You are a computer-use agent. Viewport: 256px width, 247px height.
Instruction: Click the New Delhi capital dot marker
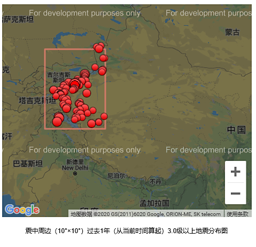75,173
